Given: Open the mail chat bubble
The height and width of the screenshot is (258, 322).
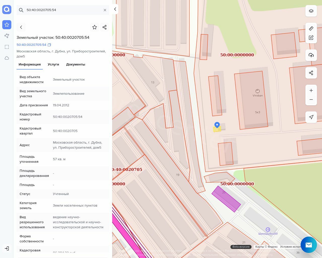Looking at the screenshot, I should point(308,245).
